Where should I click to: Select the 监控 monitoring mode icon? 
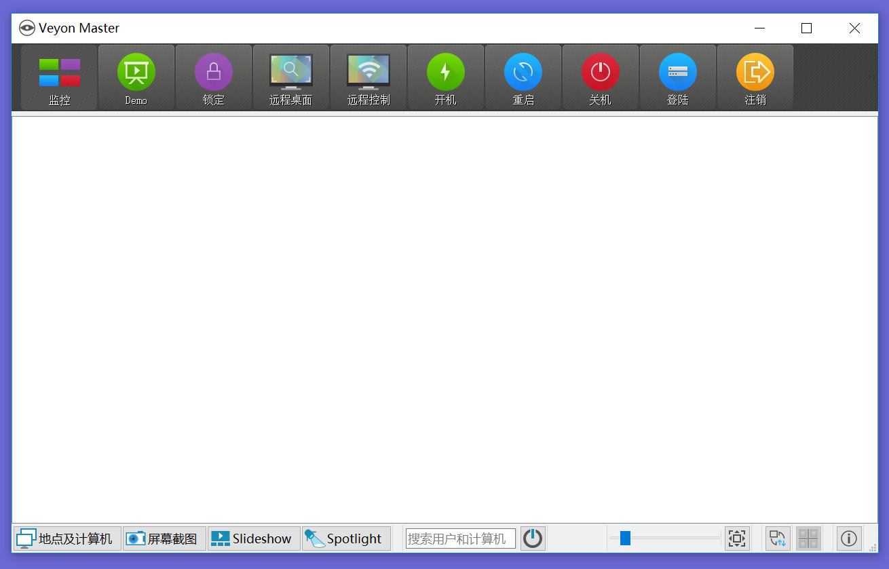[58, 77]
